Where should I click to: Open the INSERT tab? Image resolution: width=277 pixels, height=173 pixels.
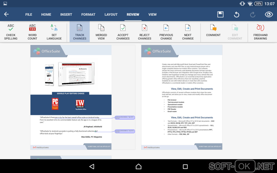point(66,14)
